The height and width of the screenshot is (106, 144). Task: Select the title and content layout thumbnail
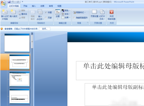(x=19, y=79)
